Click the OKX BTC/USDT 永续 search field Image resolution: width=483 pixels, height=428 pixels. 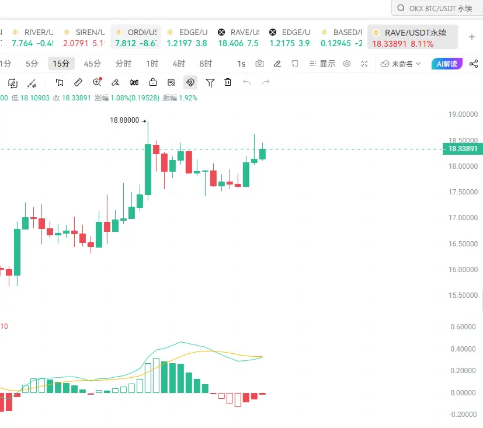click(438, 8)
